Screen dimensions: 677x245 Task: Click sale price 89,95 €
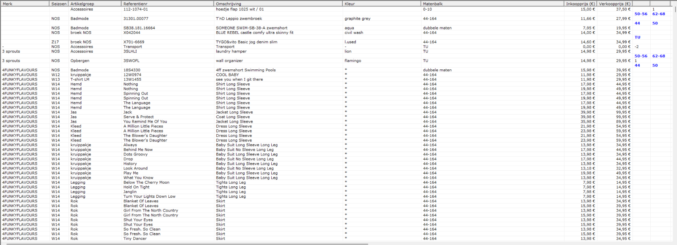623,121
